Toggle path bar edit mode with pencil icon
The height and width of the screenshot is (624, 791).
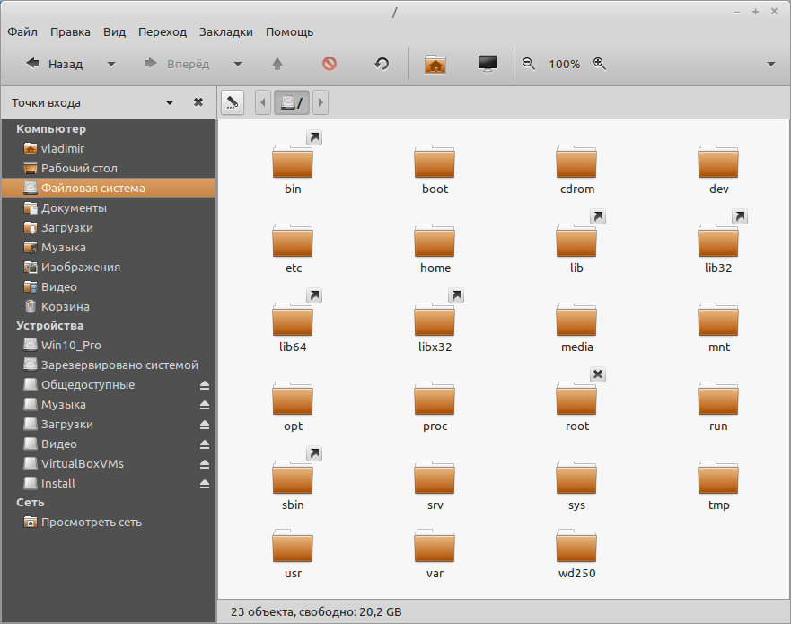coord(232,101)
